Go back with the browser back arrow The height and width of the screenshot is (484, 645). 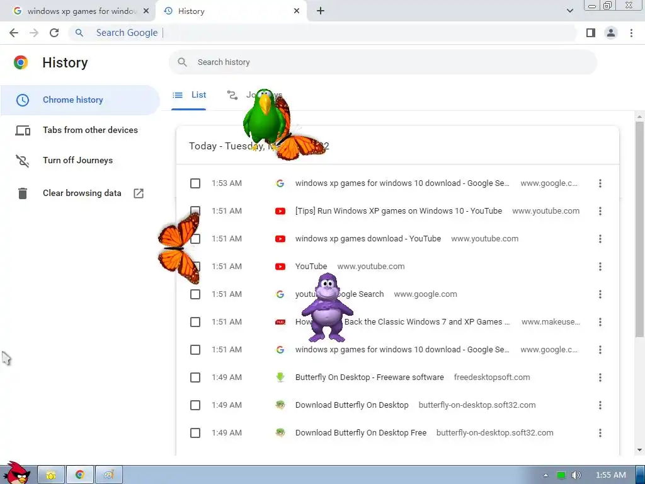14,33
